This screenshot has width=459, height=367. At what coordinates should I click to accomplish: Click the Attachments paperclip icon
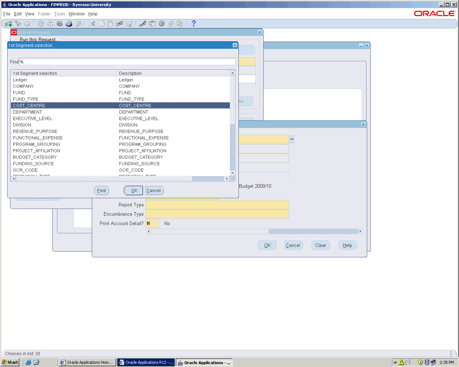click(x=171, y=24)
